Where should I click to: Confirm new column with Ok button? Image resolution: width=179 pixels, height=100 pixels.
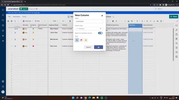tap(98, 47)
